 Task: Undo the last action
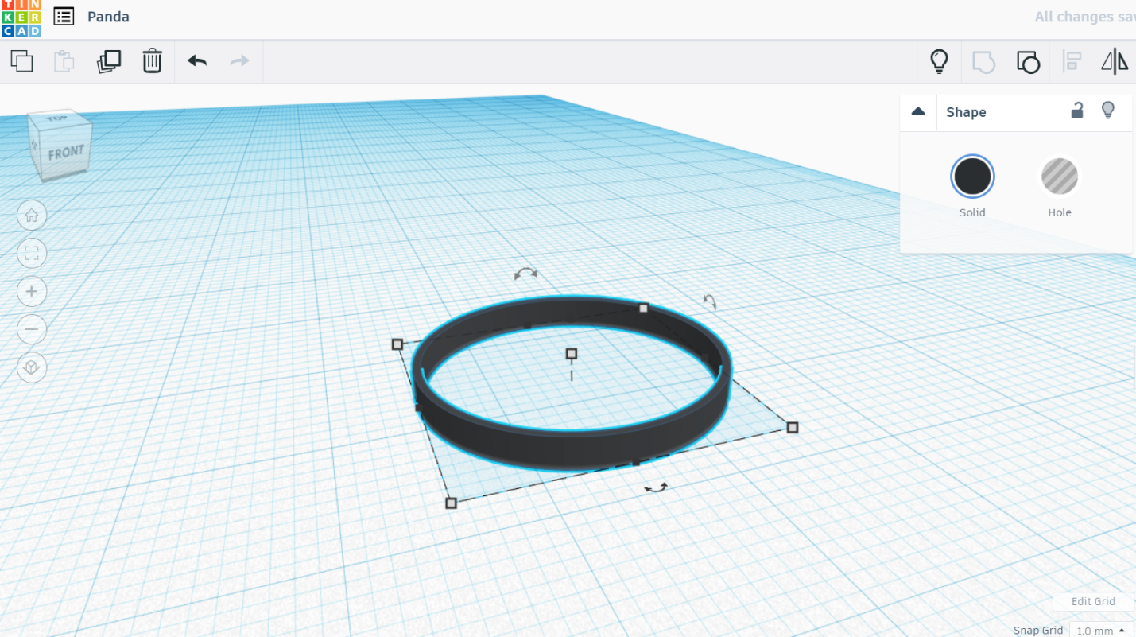pos(197,61)
